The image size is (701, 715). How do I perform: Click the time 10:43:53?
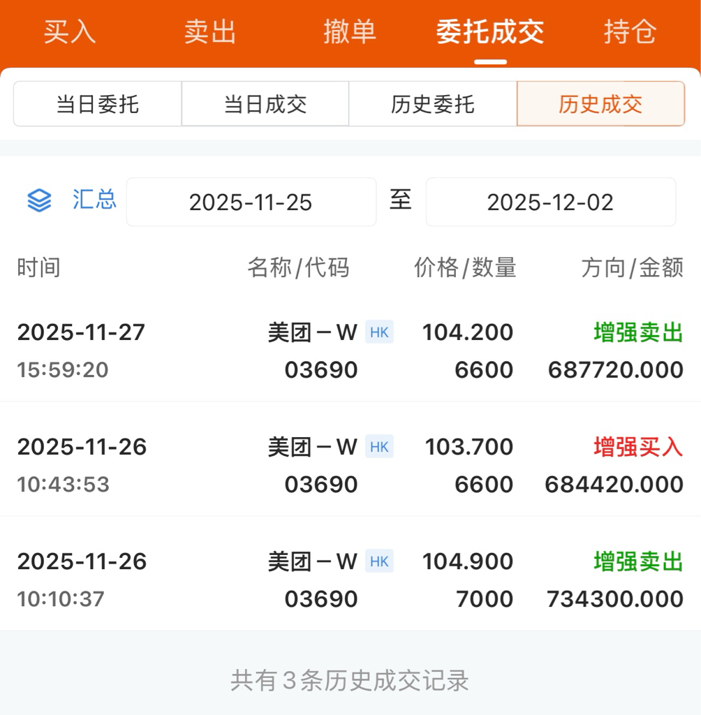pos(64,485)
